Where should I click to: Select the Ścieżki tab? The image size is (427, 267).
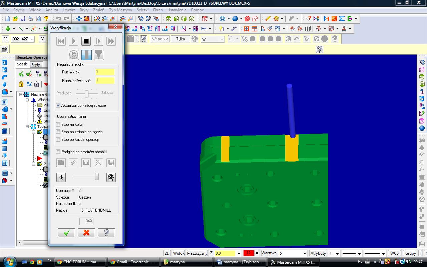[22, 64]
